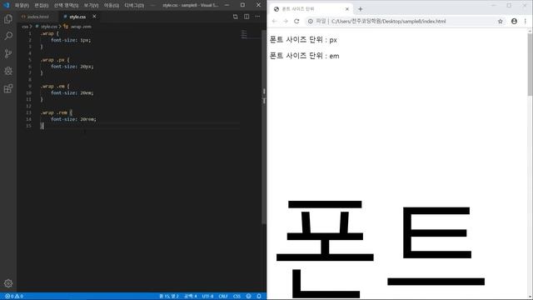Viewport: 533px width, 300px height.
Task: Open the Search view in VS Code
Action: (x=8, y=36)
